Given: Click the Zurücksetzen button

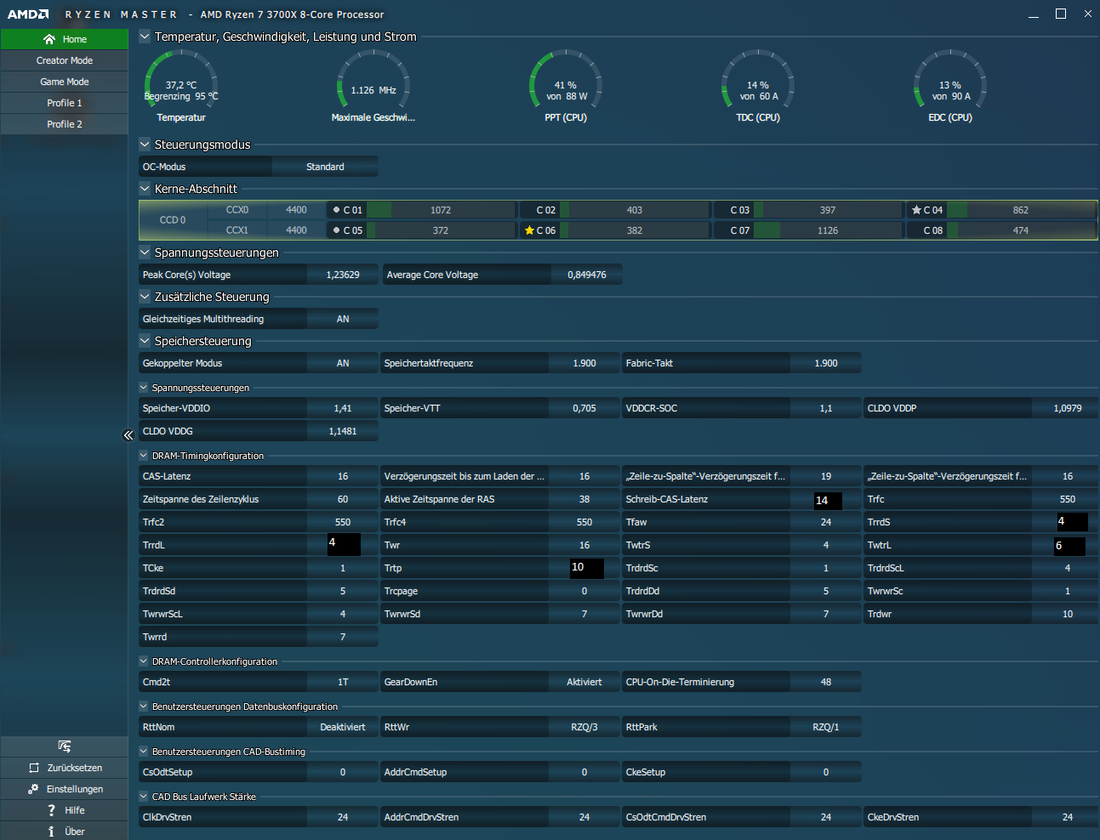Looking at the screenshot, I should [65, 768].
